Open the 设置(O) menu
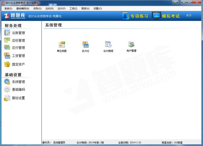 pyautogui.click(x=98, y=8)
